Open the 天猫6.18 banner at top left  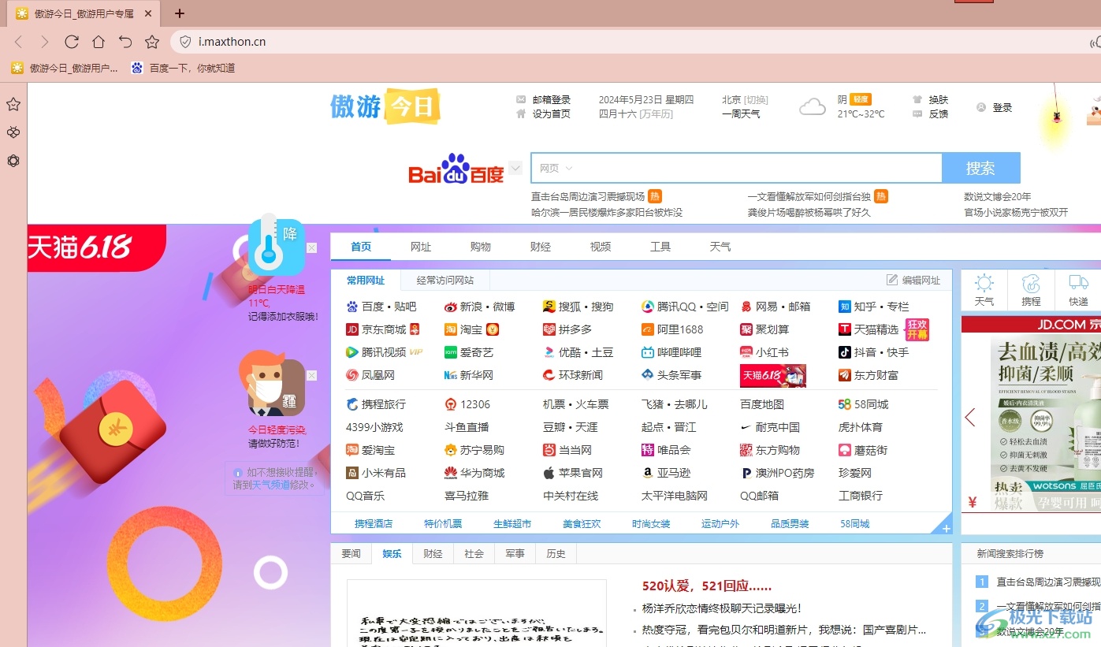tap(96, 247)
